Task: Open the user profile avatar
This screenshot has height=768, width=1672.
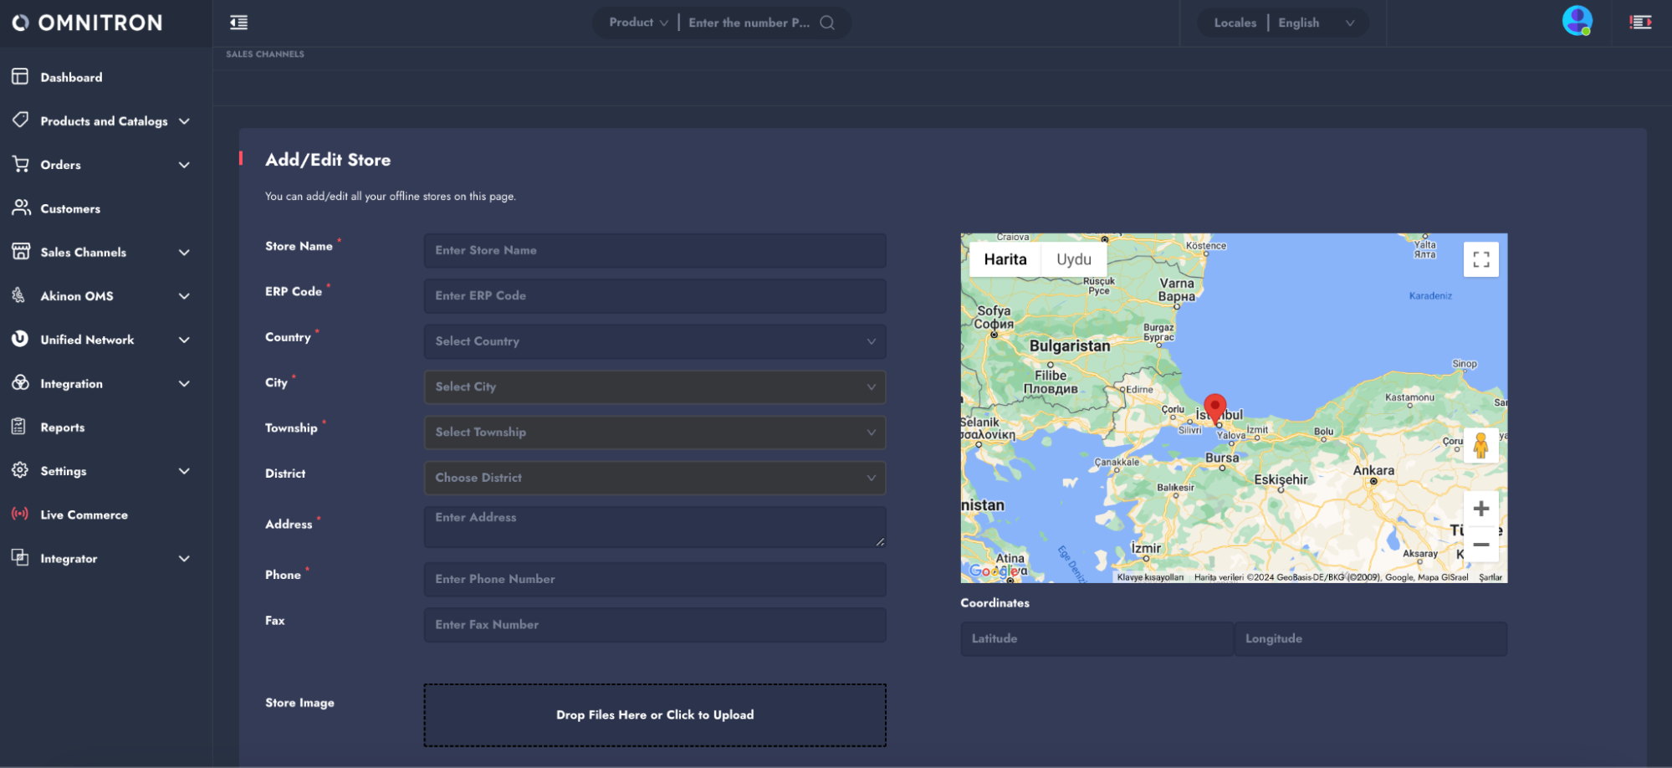Action: pyautogui.click(x=1577, y=21)
